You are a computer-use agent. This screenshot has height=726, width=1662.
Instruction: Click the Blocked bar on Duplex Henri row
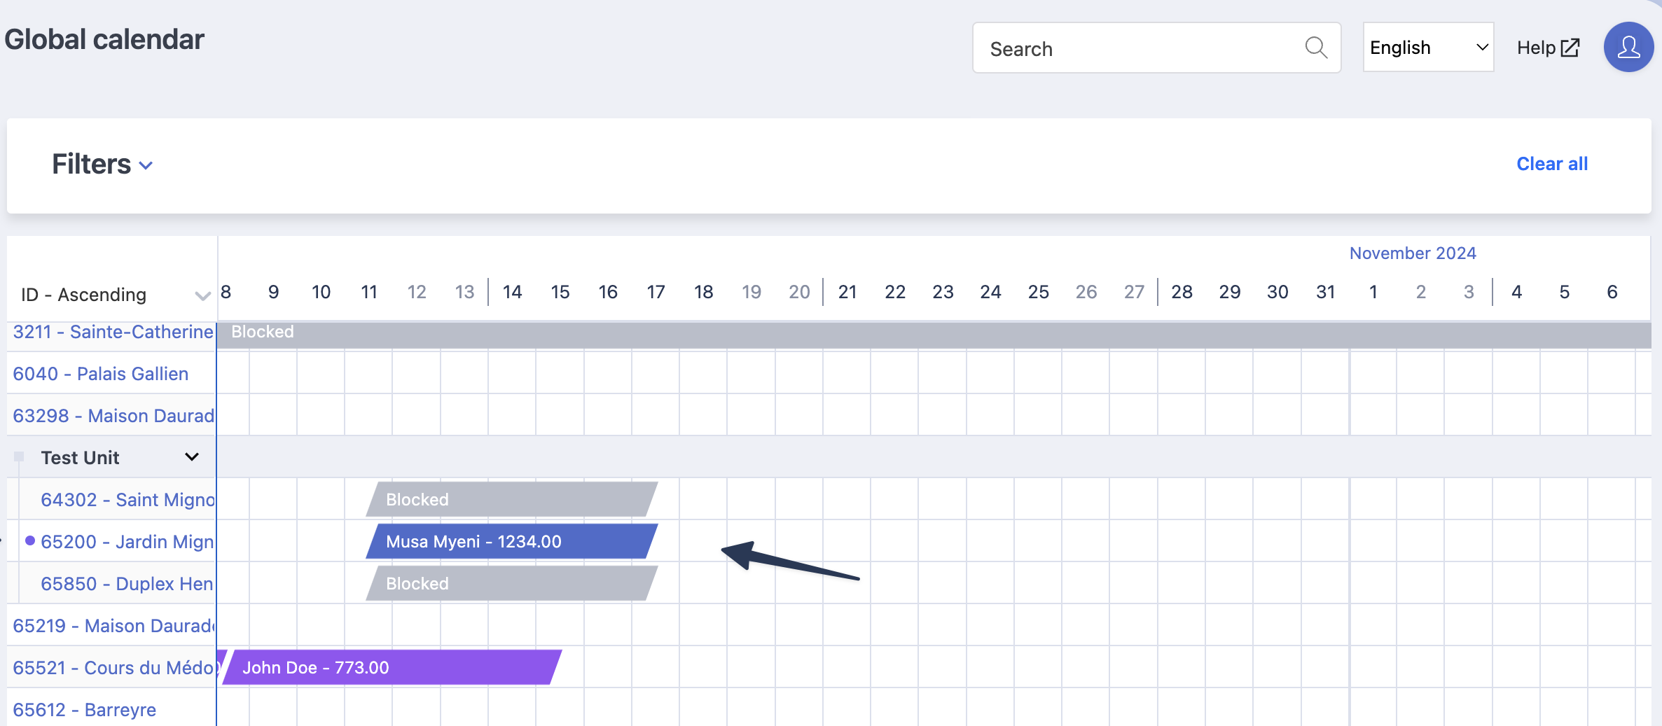[512, 583]
